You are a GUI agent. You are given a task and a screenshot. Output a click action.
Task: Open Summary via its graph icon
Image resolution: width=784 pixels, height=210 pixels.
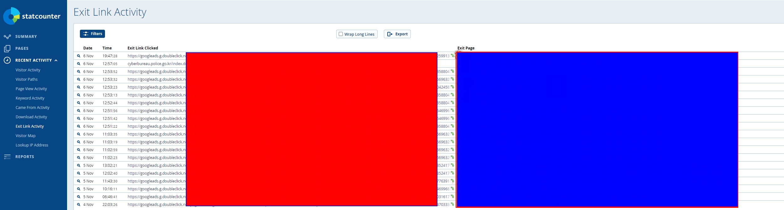[x=7, y=37]
